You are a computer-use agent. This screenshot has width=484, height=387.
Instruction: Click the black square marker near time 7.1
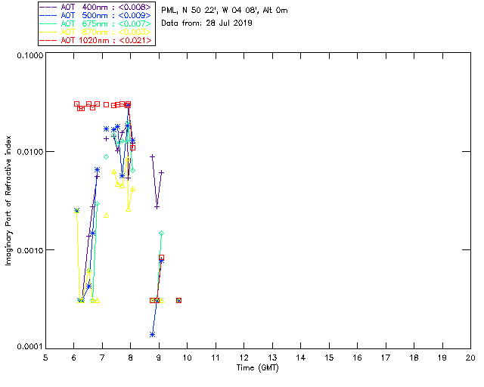(x=106, y=104)
